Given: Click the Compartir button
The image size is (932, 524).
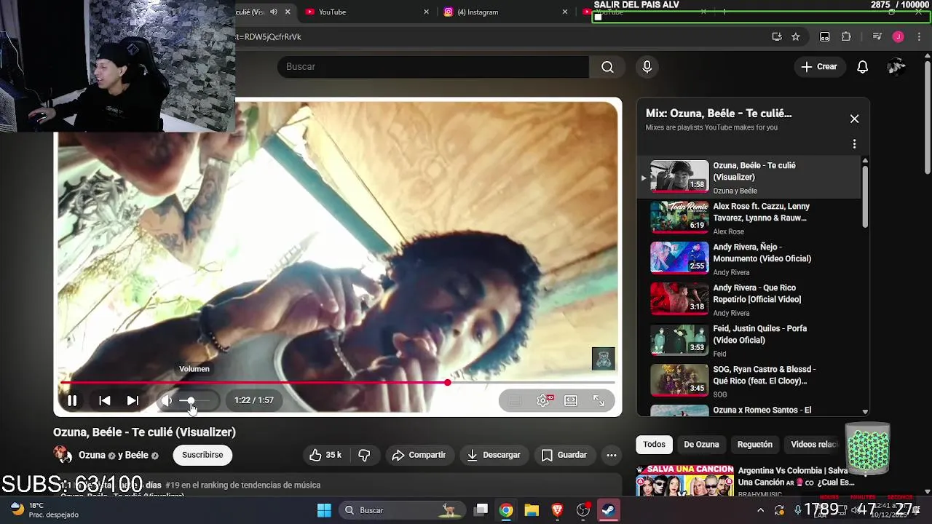Looking at the screenshot, I should click(x=419, y=455).
